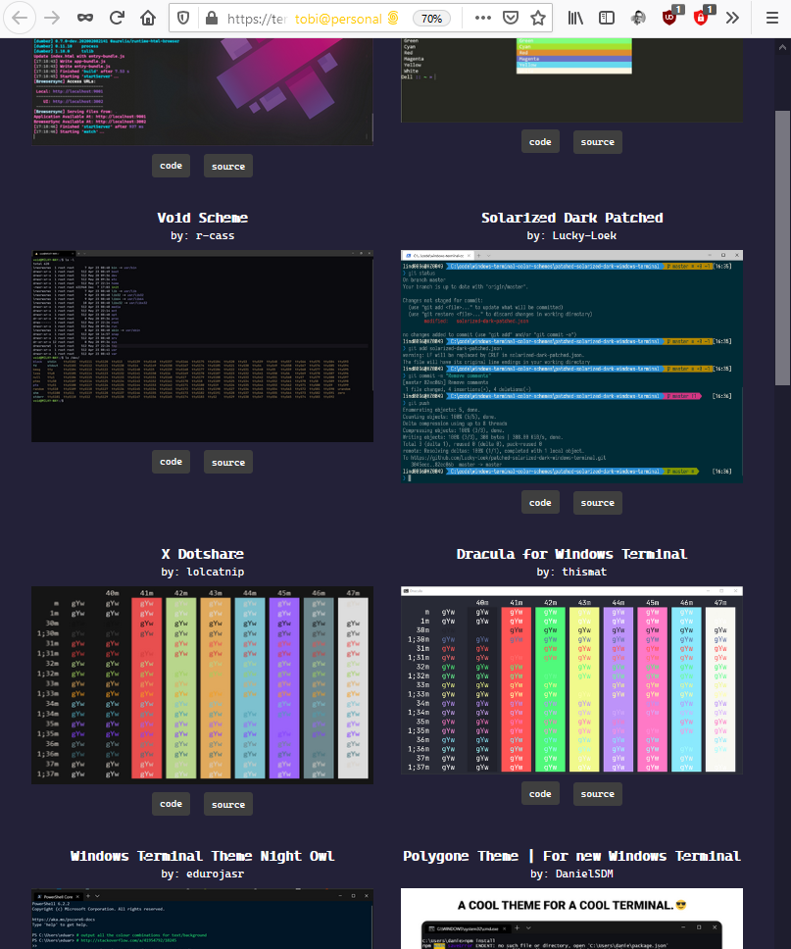Image resolution: width=791 pixels, height=949 pixels.
Task: Open the uBlock Origin extension icon
Action: 669,18
